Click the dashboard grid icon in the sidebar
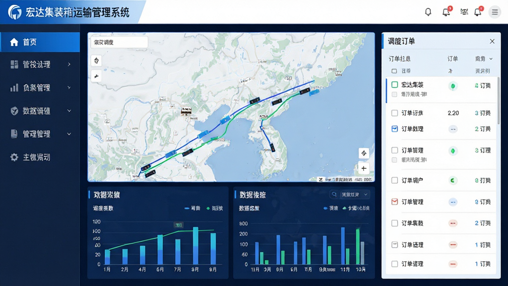 [14, 65]
